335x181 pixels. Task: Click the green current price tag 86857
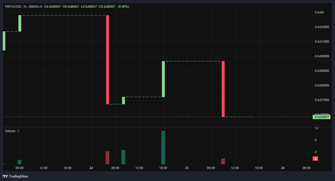point(321,117)
